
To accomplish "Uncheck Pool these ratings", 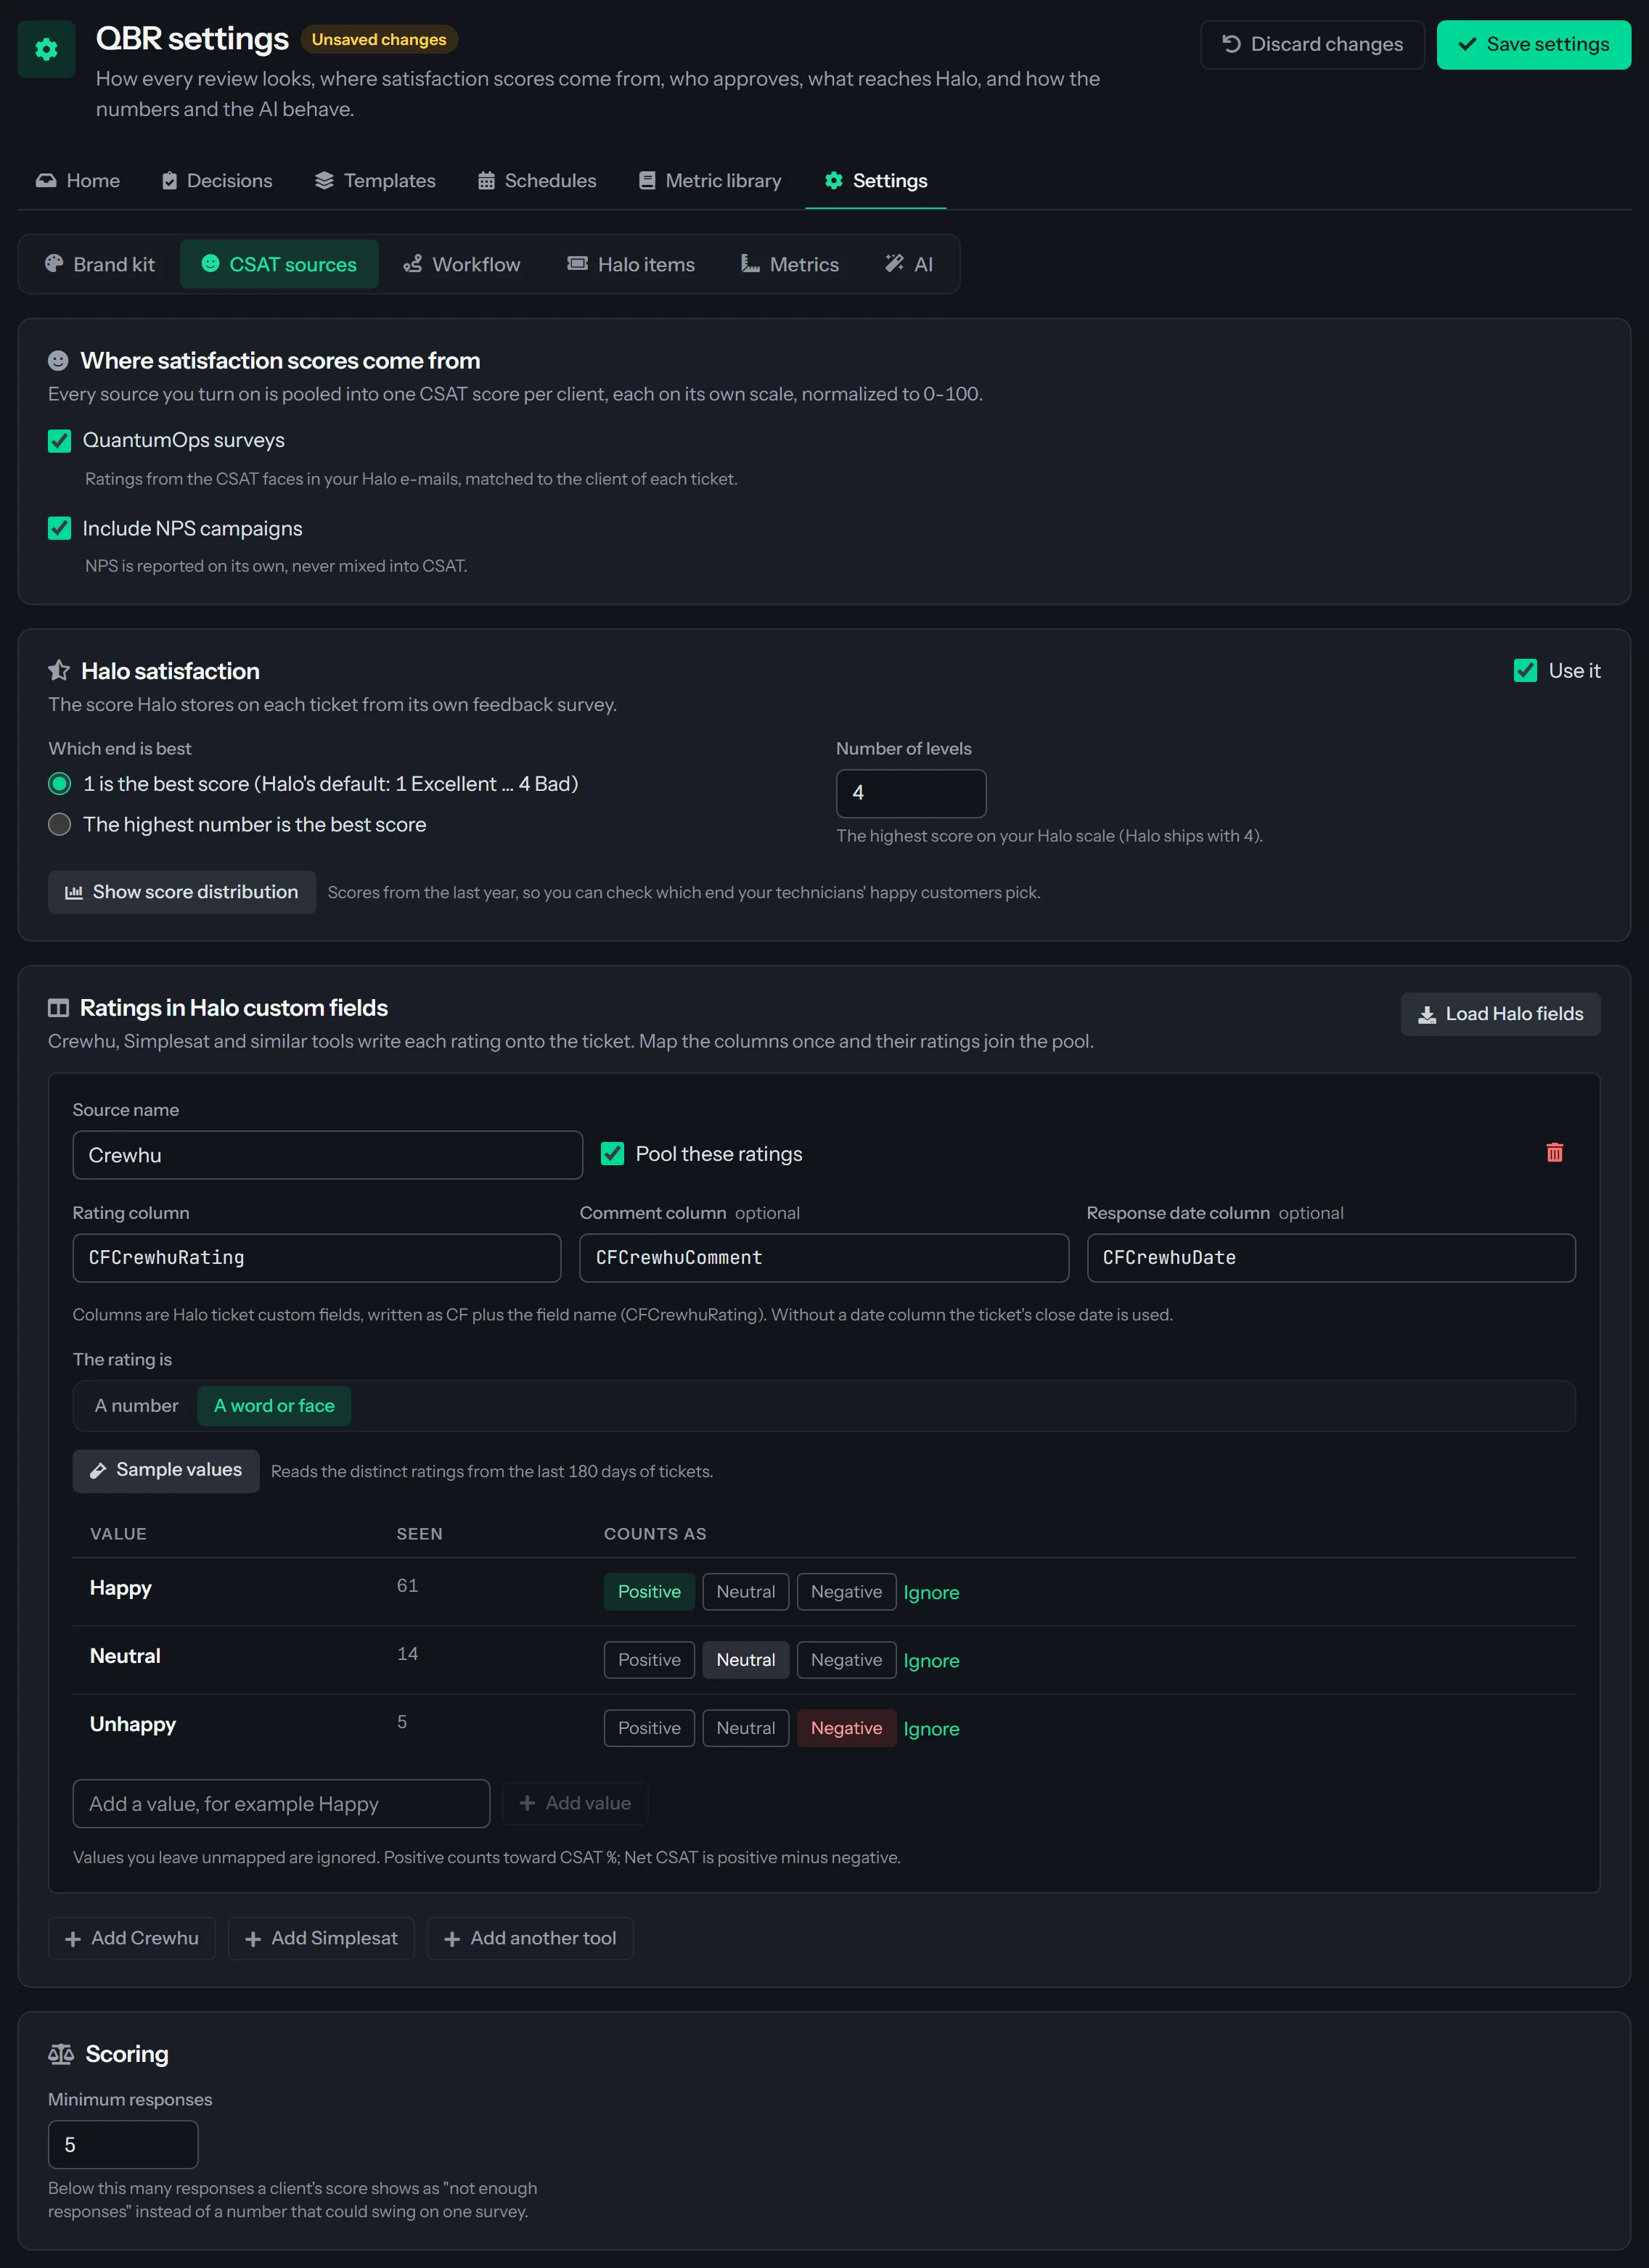I will click(613, 1154).
